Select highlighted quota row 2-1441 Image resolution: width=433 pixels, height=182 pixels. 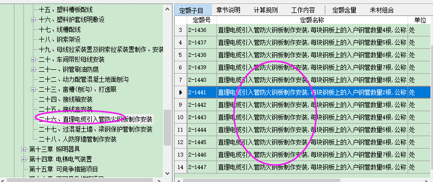303,92
